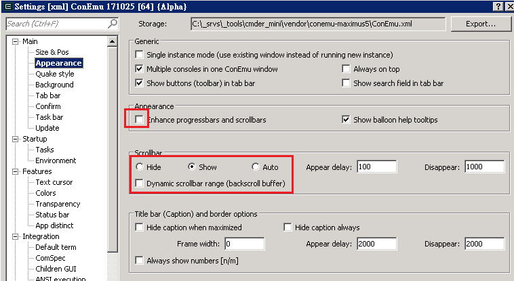
Task: Click the search magnifier icon
Action: (113, 24)
